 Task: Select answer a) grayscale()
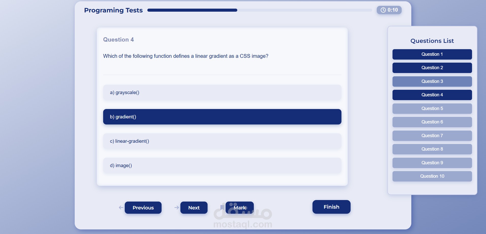(x=222, y=93)
